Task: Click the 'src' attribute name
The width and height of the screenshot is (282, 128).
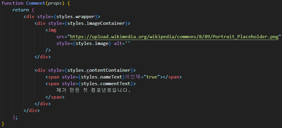Action: [x=60, y=37]
